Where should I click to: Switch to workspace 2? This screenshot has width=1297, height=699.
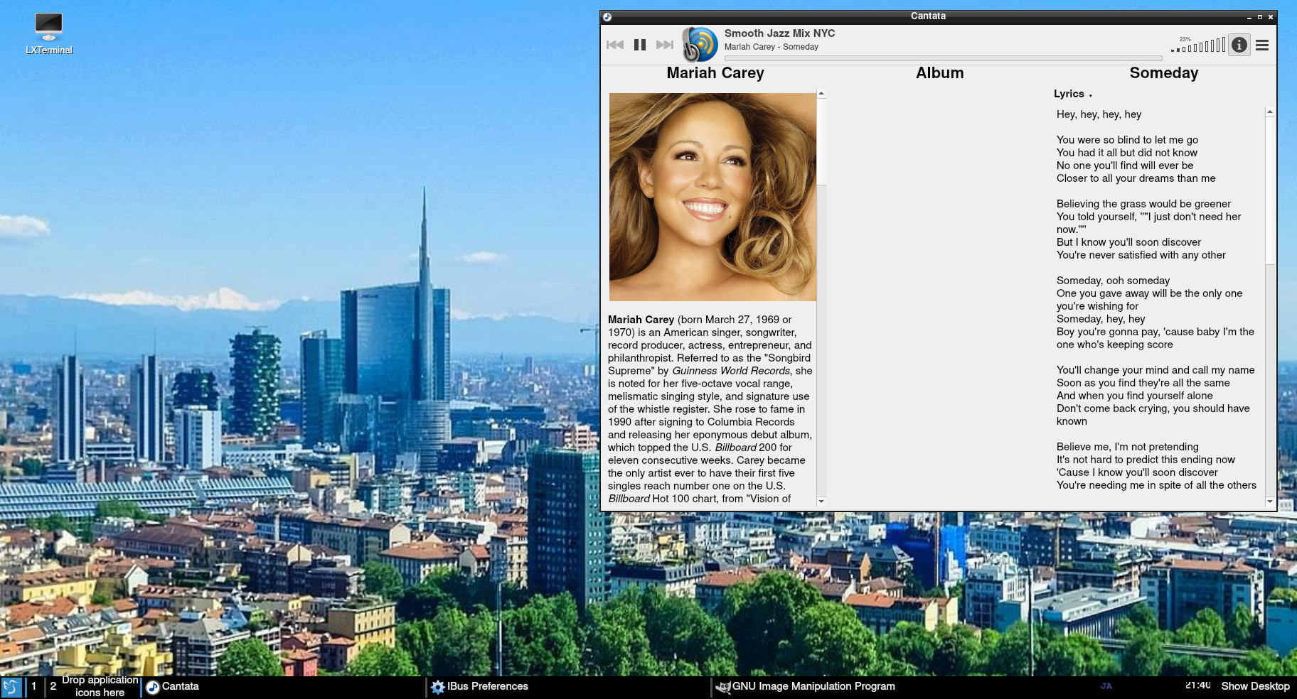point(53,687)
